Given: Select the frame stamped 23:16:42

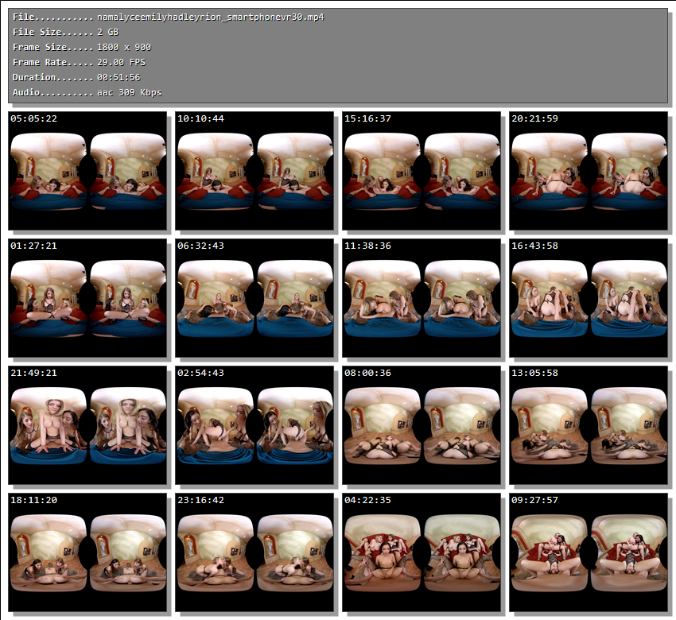Looking at the screenshot, I should pos(254,552).
